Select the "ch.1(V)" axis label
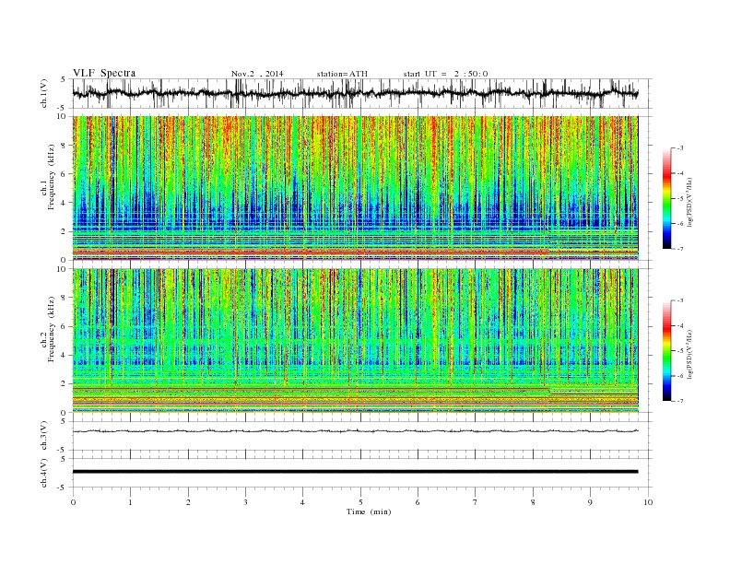The image size is (730, 564). coord(44,94)
